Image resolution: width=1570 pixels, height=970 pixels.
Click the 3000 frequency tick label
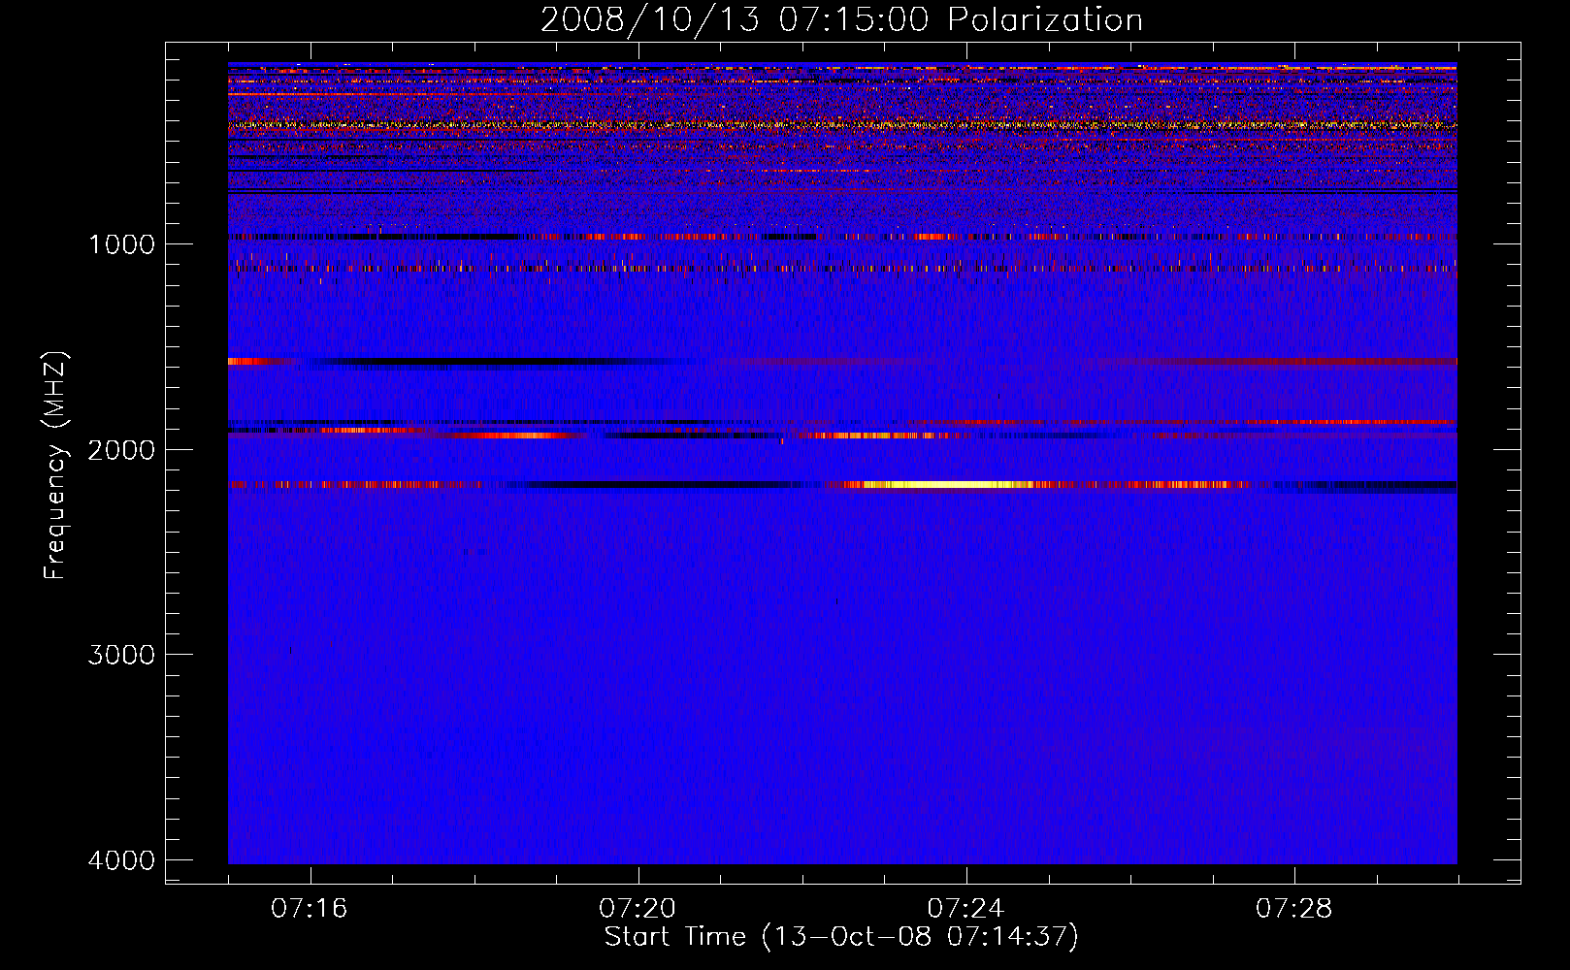[x=121, y=655]
